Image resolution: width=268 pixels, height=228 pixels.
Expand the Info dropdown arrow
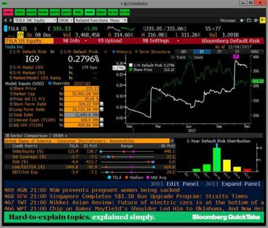(86, 41)
